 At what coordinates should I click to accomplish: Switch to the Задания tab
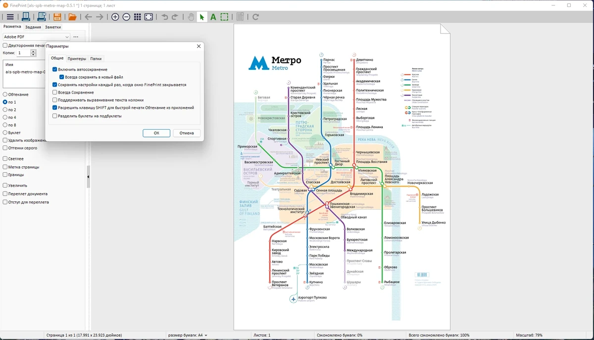(33, 27)
